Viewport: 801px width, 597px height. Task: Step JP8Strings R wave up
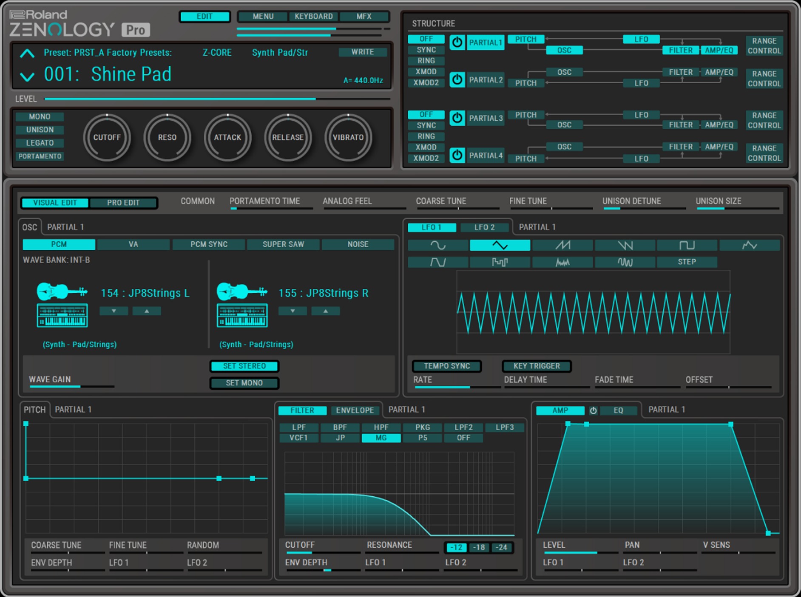click(x=325, y=311)
